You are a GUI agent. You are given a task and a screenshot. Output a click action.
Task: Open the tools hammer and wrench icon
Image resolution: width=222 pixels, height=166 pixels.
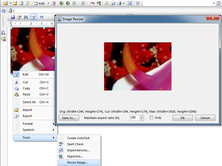(x=138, y=3)
